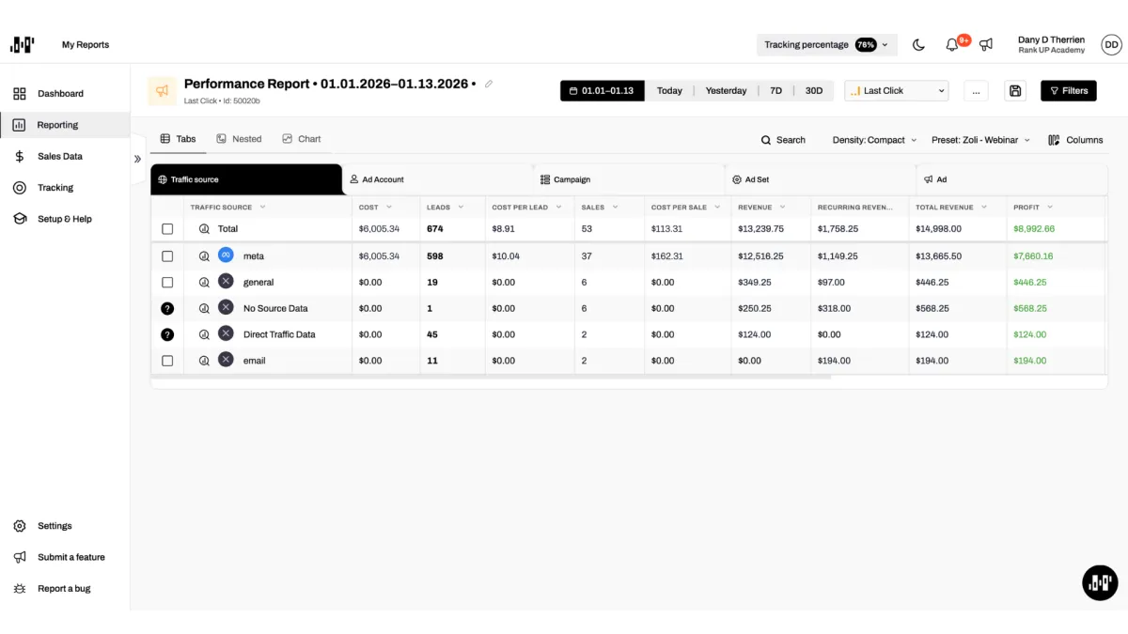1128x634 pixels.
Task: Check the Total row checkbox
Action: click(167, 229)
